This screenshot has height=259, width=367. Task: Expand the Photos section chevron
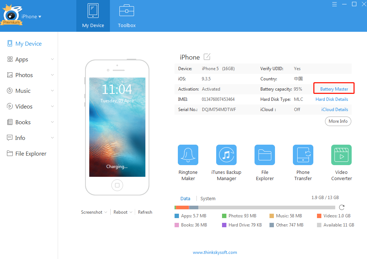[x=53, y=75]
